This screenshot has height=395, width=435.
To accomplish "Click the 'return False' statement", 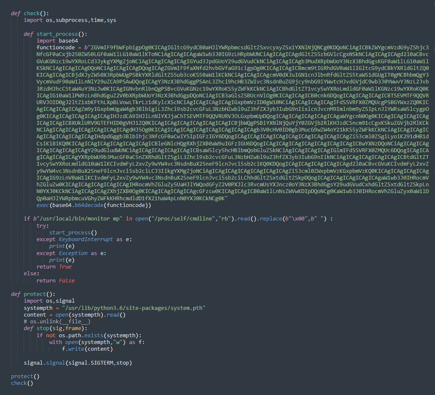I will (56, 280).
